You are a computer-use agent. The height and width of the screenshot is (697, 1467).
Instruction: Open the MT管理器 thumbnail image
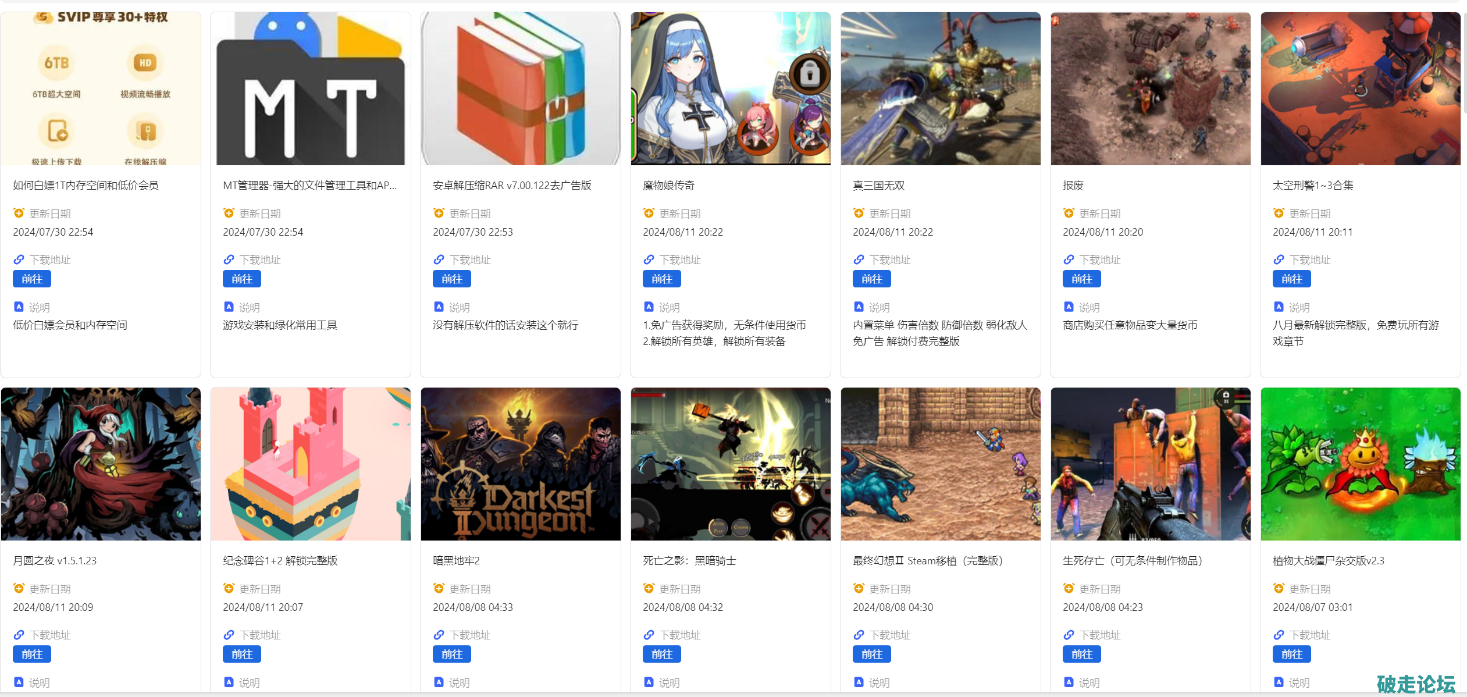click(x=311, y=88)
